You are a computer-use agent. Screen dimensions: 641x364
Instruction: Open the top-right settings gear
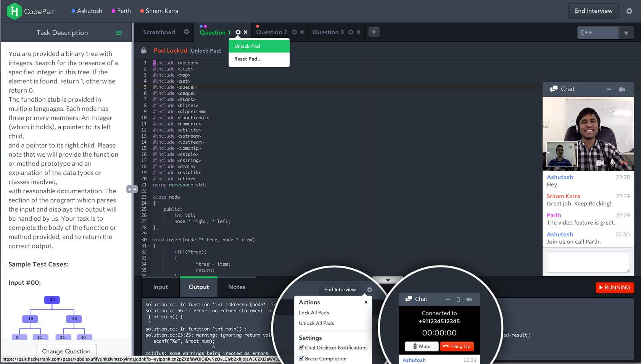click(x=629, y=11)
